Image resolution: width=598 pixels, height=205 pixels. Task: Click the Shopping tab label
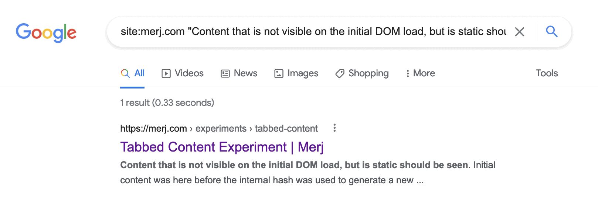click(x=368, y=73)
